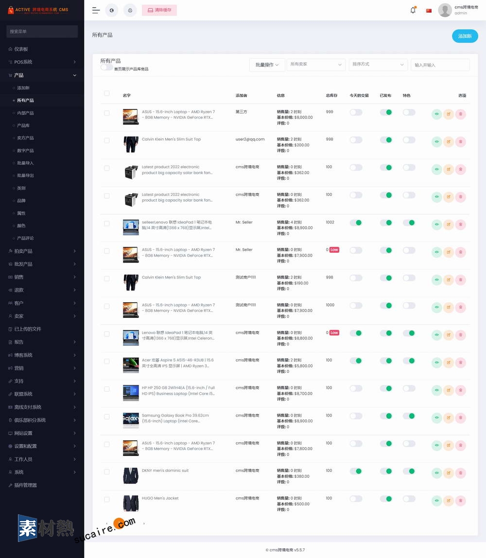The width and height of the screenshot is (486, 558).
Task: Delete the Calvin Klein suit by user2@qq.com
Action: pyautogui.click(x=461, y=141)
